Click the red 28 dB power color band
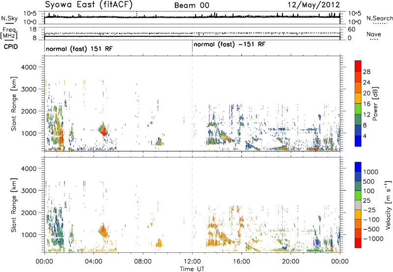Screen dimensions: 393x272 [x=358, y=66]
